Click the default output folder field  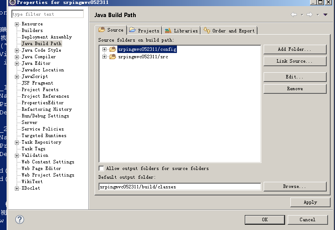pyautogui.click(x=180, y=187)
